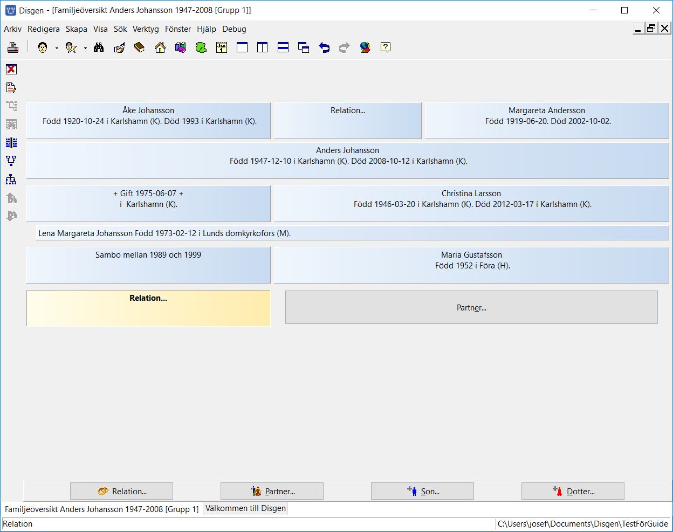Open the Skapa menu
Screen dimensions: 673x532
pos(77,29)
